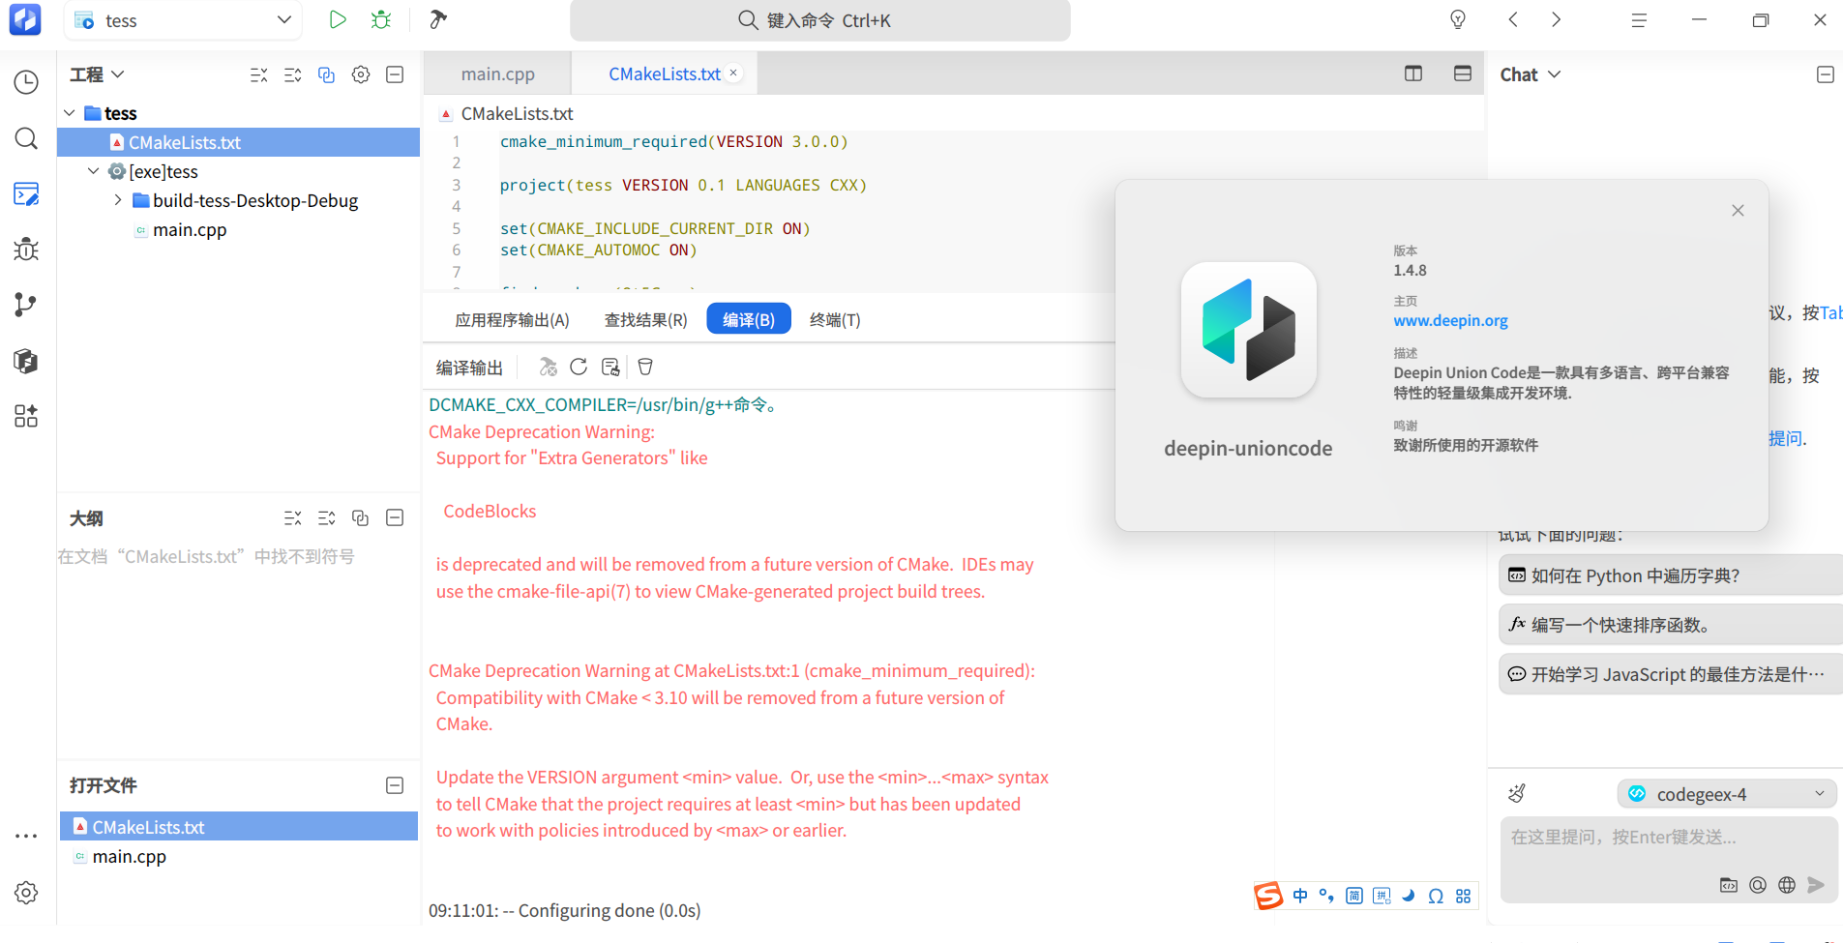Click the 键入命令 Ctrl+K command search box

point(819,20)
